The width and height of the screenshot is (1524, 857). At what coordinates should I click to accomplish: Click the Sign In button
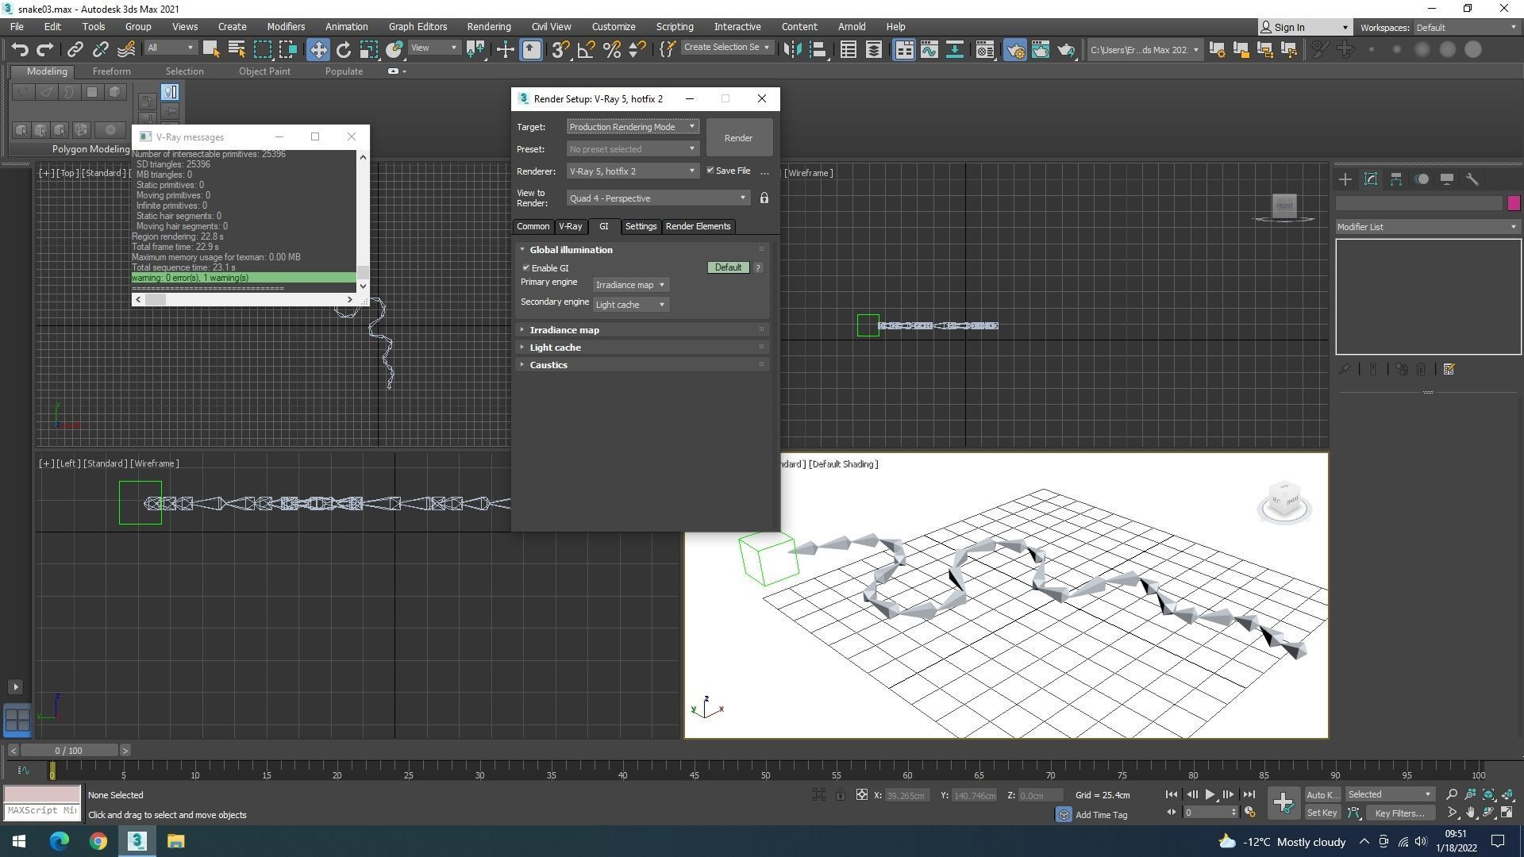[x=1305, y=27]
